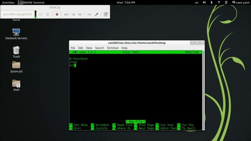
Task: Click the XVidCap pause button
Action: point(48,14)
